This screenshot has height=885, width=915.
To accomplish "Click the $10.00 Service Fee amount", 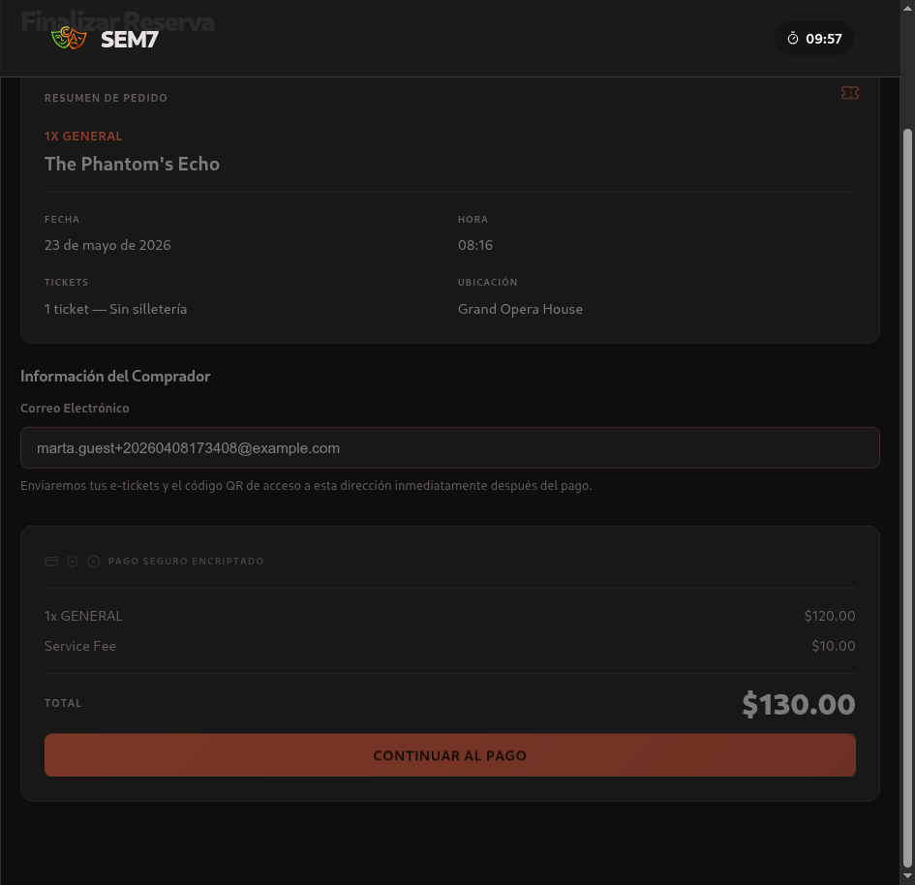I will pos(833,646).
